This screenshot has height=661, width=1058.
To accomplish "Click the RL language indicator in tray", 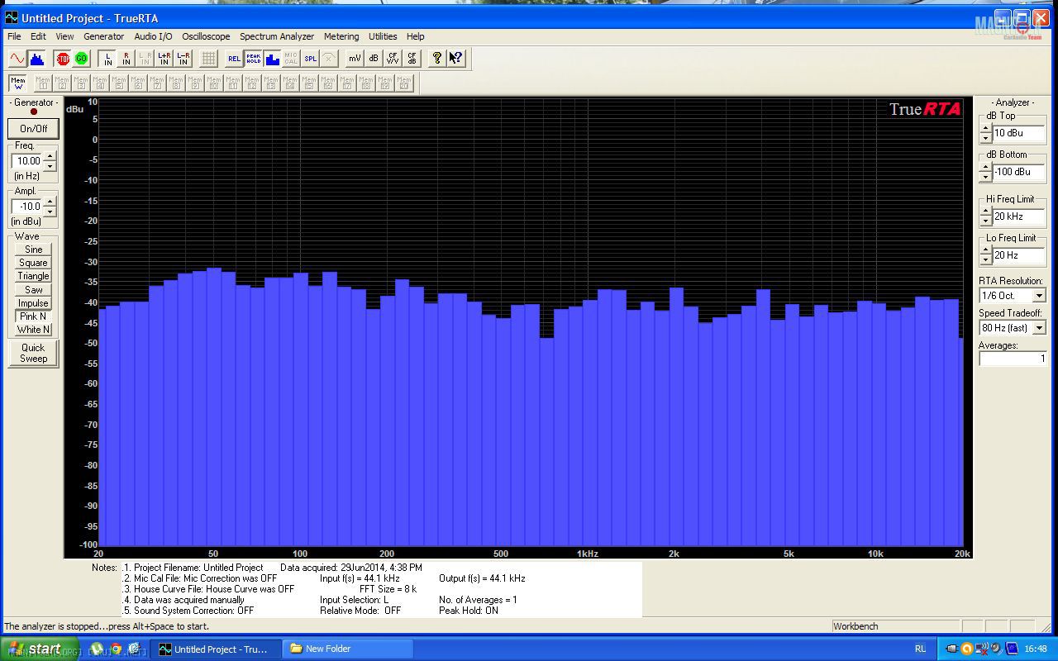I will coord(920,649).
